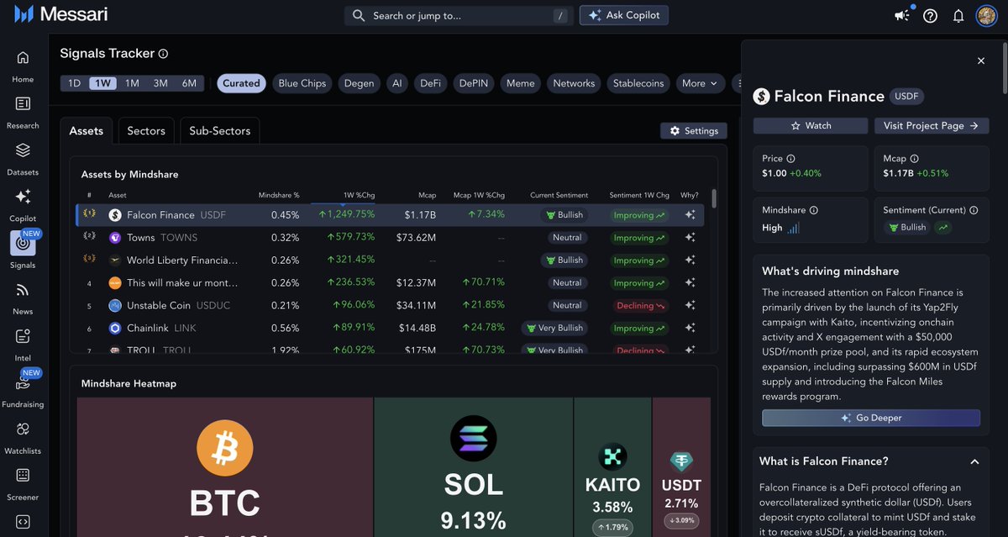Viewport: 1008px width, 537px height.
Task: Select the 6M timeframe
Action: (x=189, y=83)
